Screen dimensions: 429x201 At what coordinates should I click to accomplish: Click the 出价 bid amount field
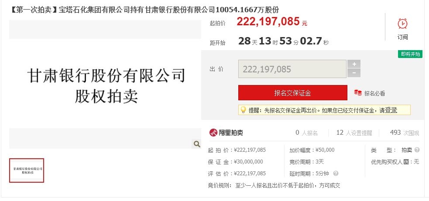point(292,69)
